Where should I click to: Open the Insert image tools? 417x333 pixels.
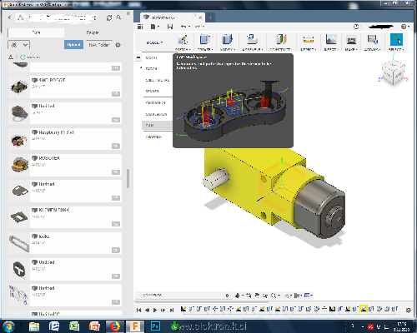331,42
